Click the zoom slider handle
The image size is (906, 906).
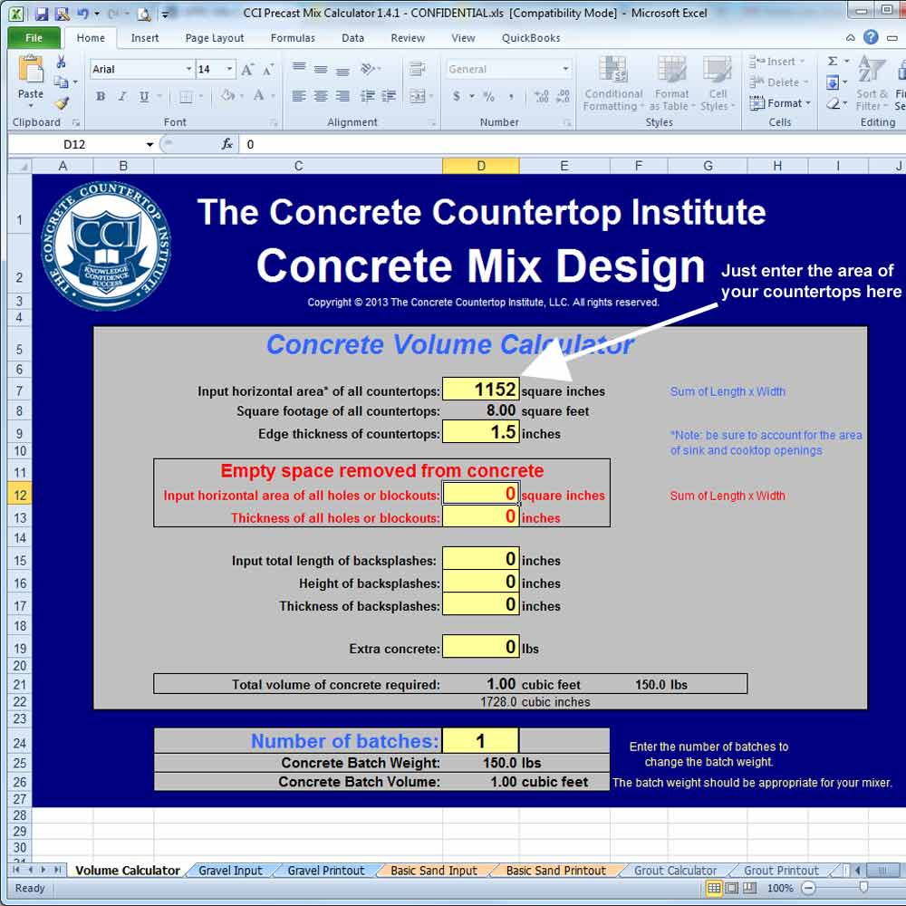pyautogui.click(x=863, y=888)
